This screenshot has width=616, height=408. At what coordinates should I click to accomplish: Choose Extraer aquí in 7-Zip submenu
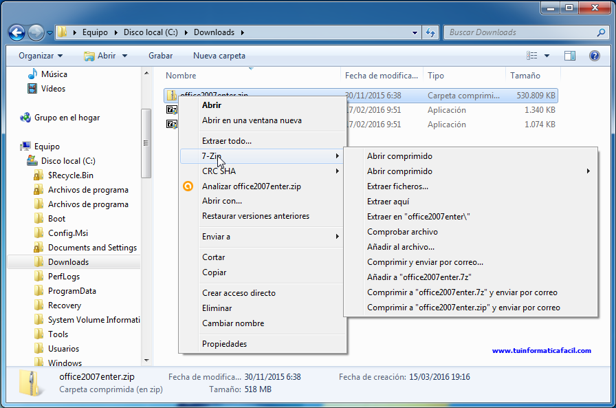(471, 202)
